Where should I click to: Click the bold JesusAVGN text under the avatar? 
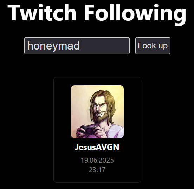coord(97,147)
